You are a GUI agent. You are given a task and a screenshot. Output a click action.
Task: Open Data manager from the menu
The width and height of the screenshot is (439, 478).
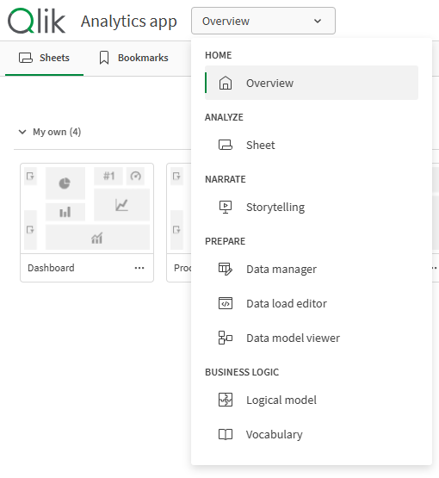(312, 270)
